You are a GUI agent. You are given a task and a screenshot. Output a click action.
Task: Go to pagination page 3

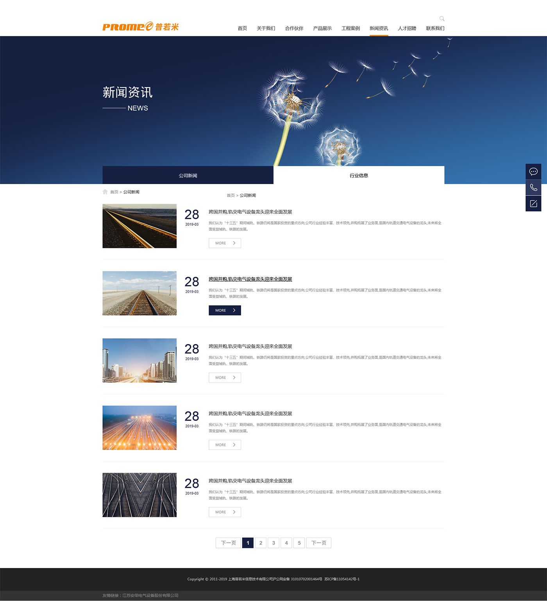[x=273, y=543]
